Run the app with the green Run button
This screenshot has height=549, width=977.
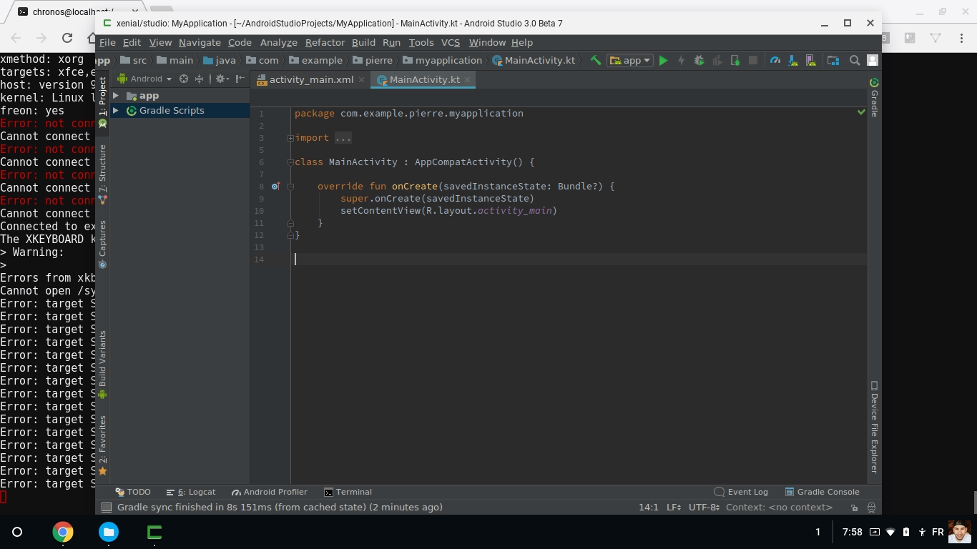coord(663,60)
